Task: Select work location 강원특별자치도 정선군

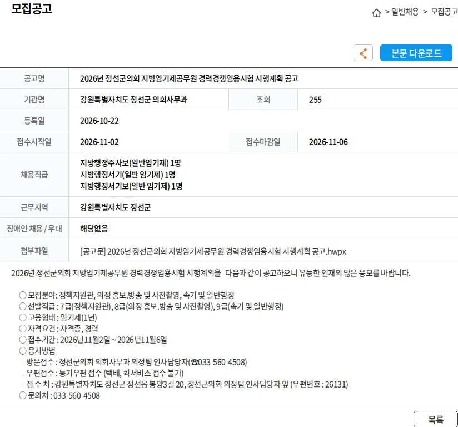Action: coord(116,207)
